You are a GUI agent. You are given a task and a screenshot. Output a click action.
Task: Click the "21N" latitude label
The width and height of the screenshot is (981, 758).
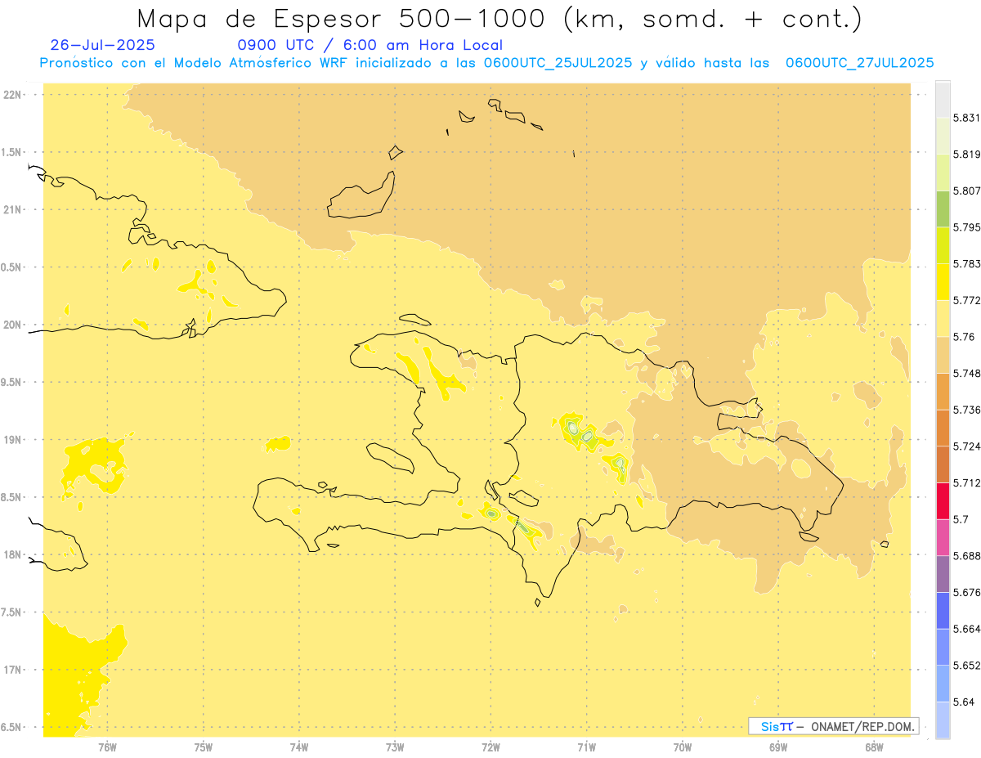coord(13,209)
